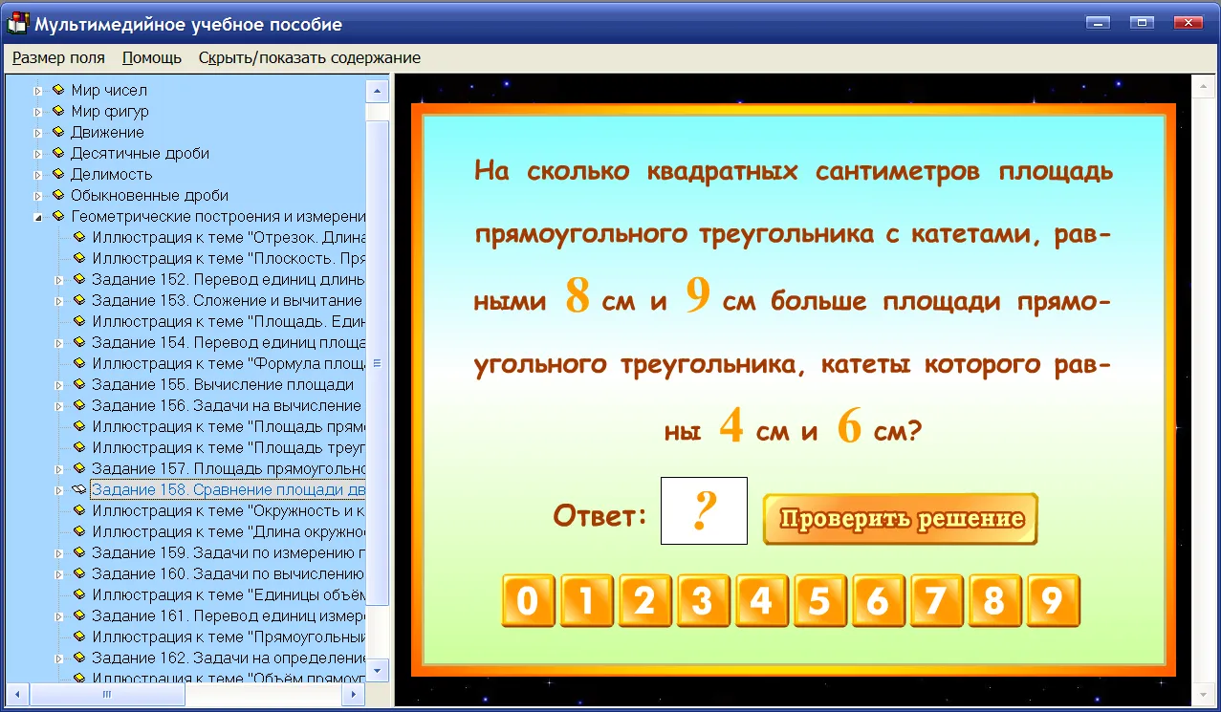1221x712 pixels.
Task: Click the book icon next to Десятичные дроби
Action: point(58,153)
